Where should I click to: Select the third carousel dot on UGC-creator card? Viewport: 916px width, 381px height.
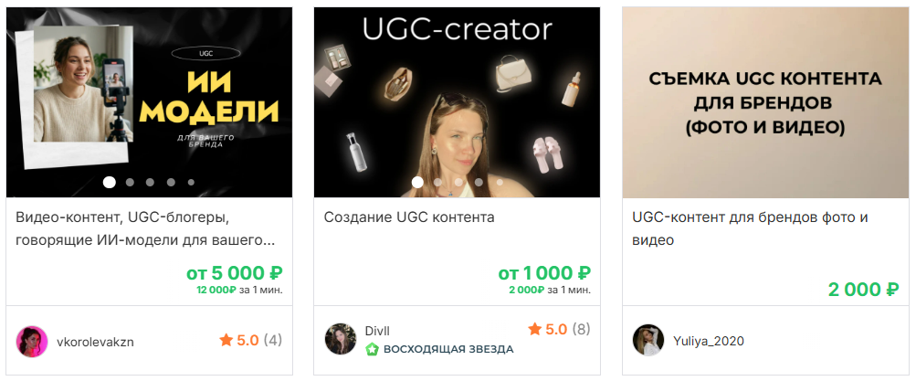458,182
